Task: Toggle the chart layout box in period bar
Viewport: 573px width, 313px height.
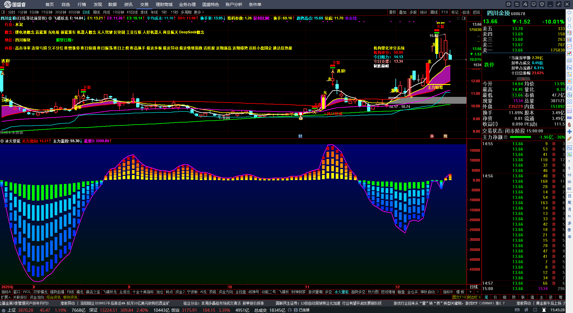Action: 3,12
